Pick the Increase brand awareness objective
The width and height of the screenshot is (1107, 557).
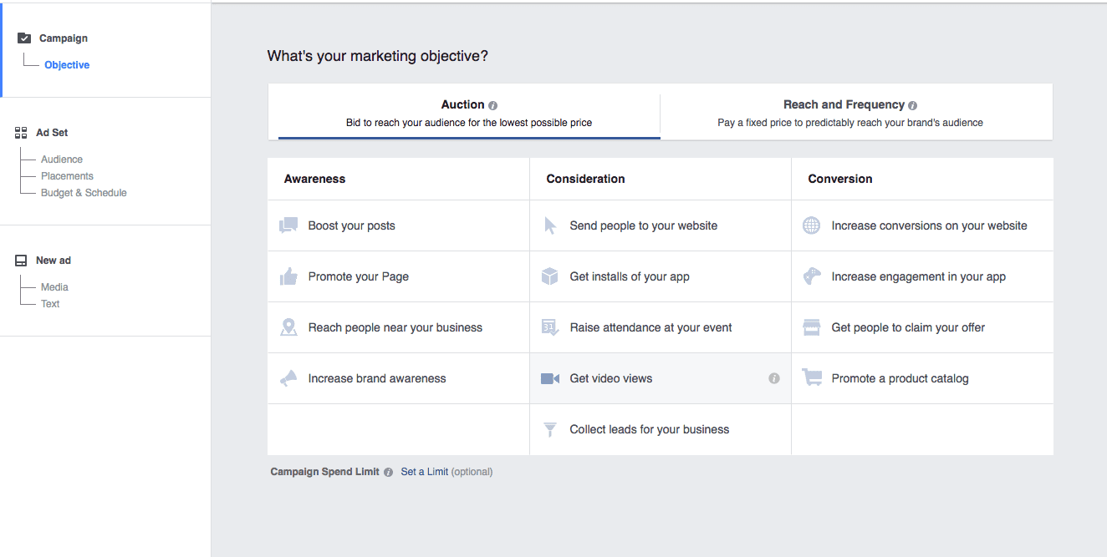coord(398,378)
